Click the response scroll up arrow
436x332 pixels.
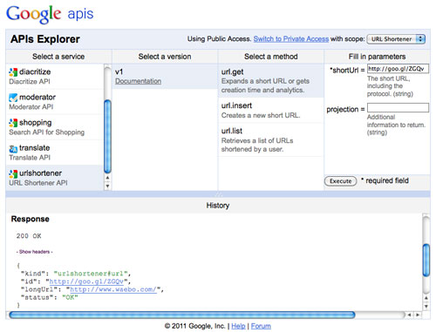pos(426,298)
